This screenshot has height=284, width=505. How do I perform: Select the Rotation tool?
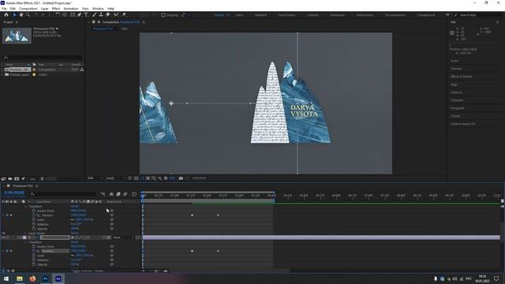58,15
